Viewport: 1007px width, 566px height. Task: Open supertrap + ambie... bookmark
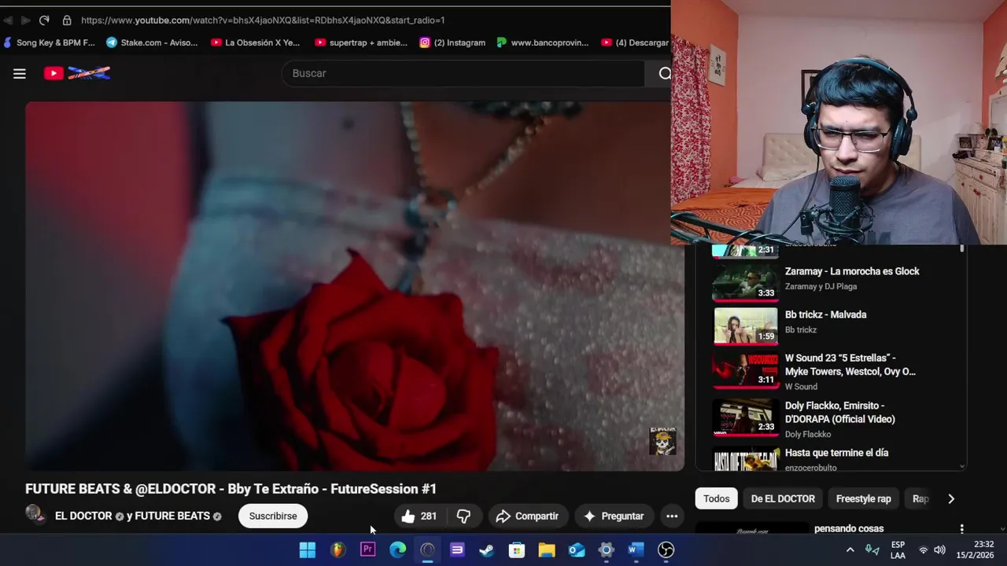tap(361, 42)
